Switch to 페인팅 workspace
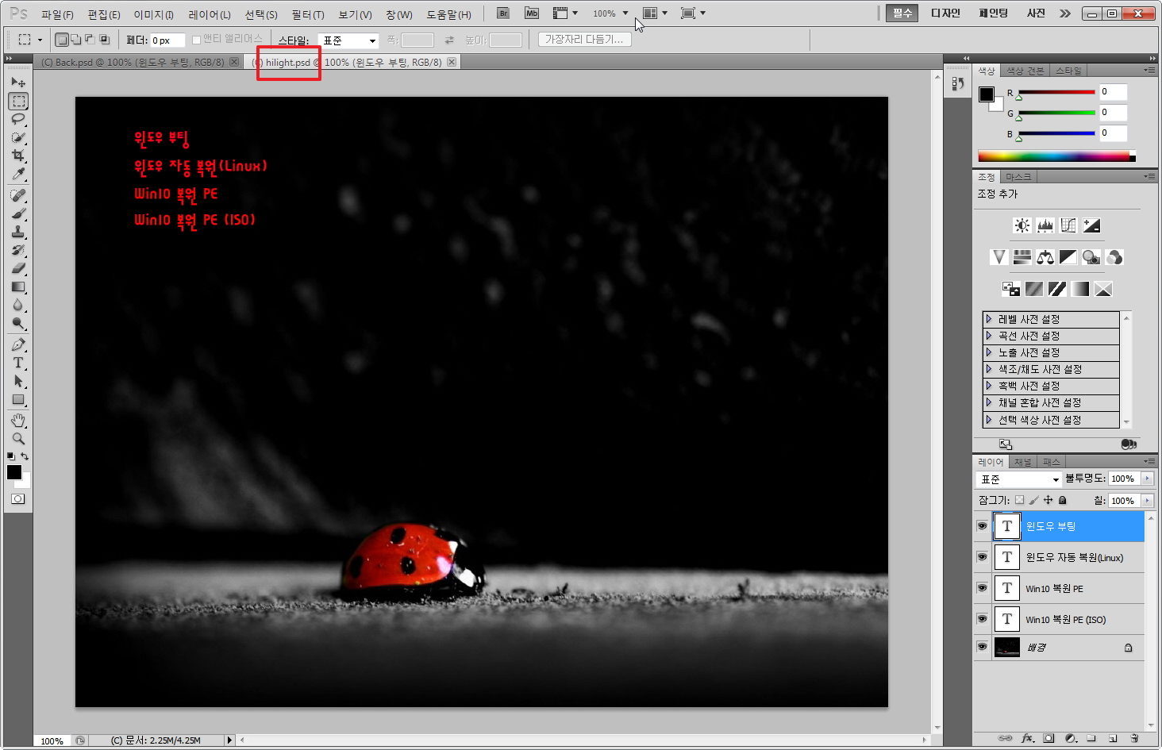This screenshot has height=750, width=1162. (993, 13)
